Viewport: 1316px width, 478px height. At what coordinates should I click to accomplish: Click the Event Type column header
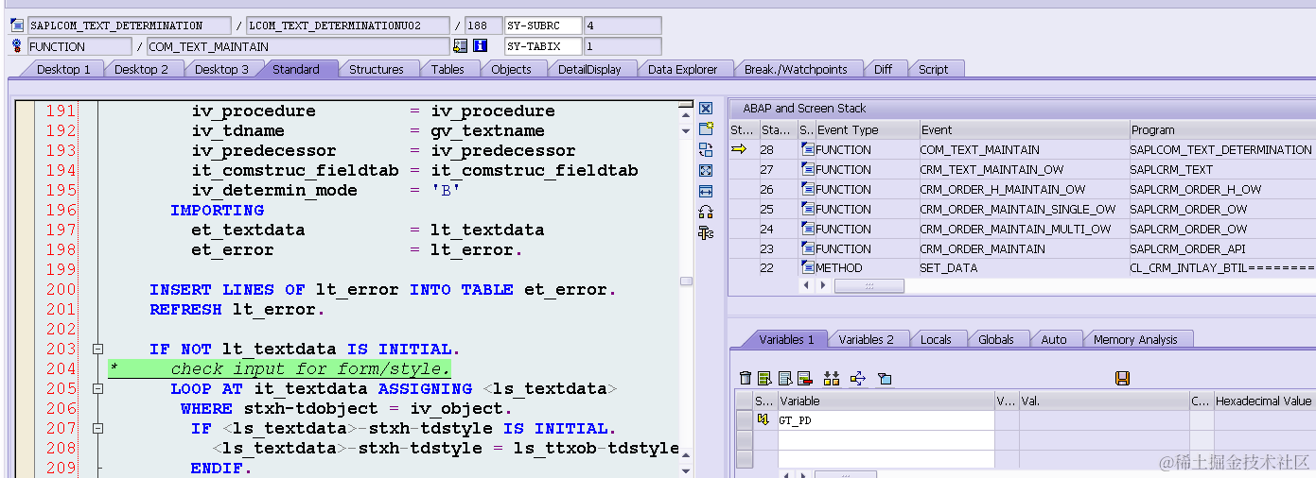(867, 129)
